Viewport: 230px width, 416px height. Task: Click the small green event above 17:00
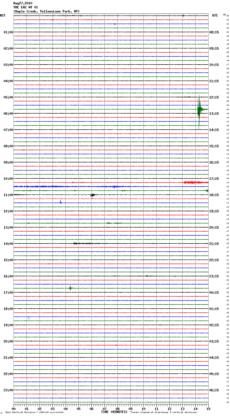(70, 288)
